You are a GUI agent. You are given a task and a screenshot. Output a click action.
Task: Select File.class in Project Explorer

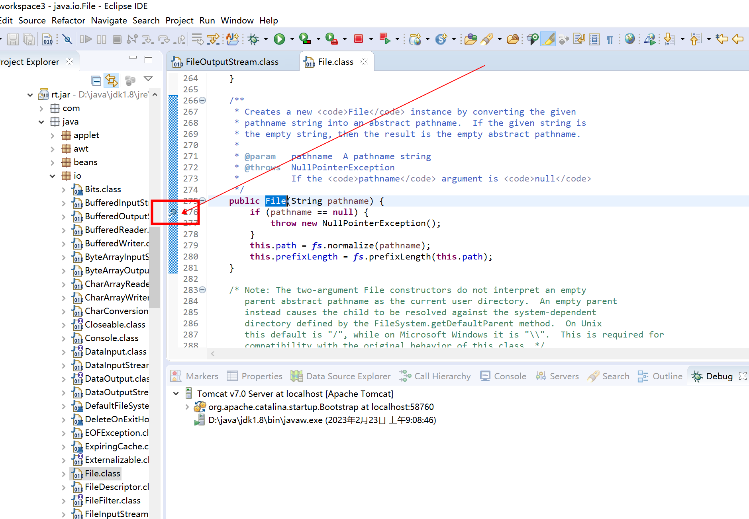point(96,473)
